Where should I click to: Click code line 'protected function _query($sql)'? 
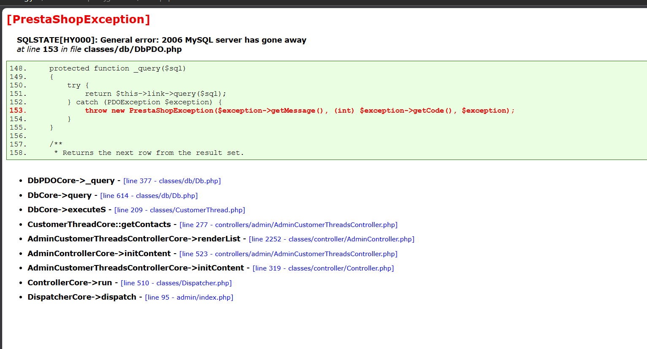coord(117,68)
